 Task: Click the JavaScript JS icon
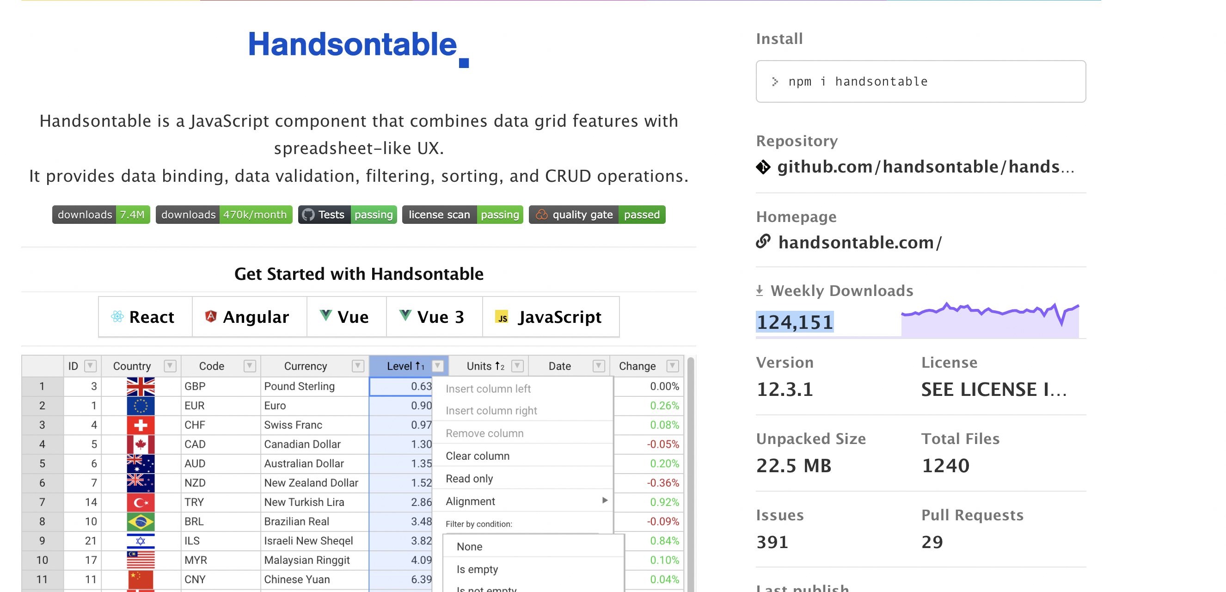point(502,317)
